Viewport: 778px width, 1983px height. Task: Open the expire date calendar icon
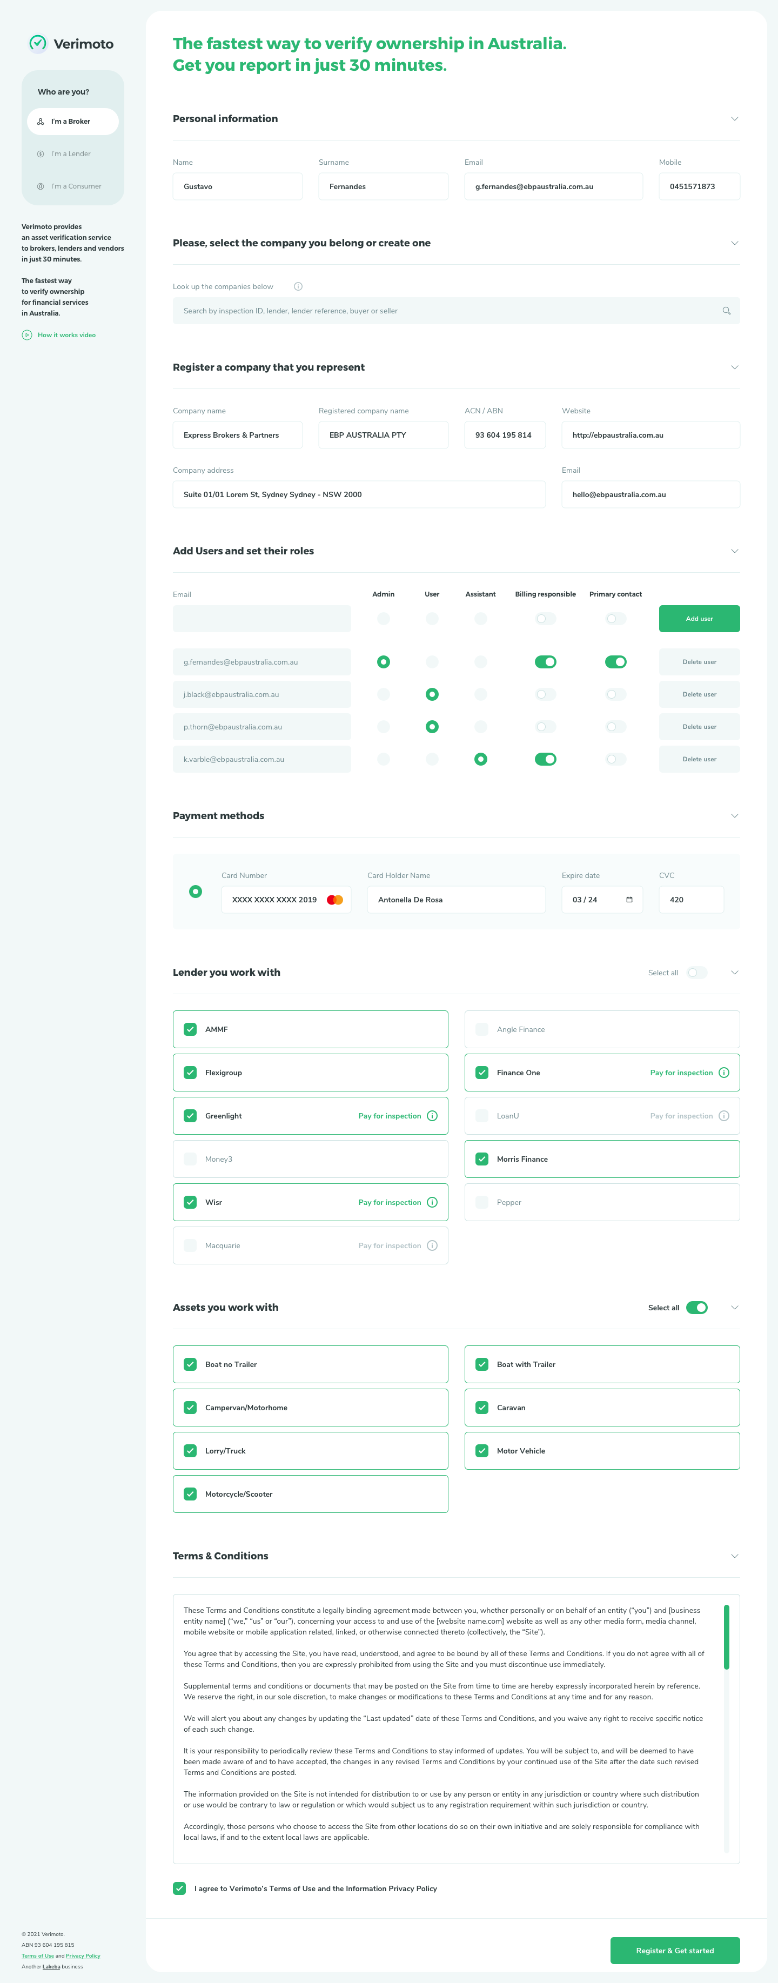click(x=629, y=900)
